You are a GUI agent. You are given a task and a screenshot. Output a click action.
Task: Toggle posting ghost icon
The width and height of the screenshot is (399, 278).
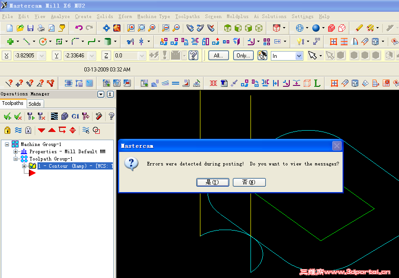(x=28, y=130)
